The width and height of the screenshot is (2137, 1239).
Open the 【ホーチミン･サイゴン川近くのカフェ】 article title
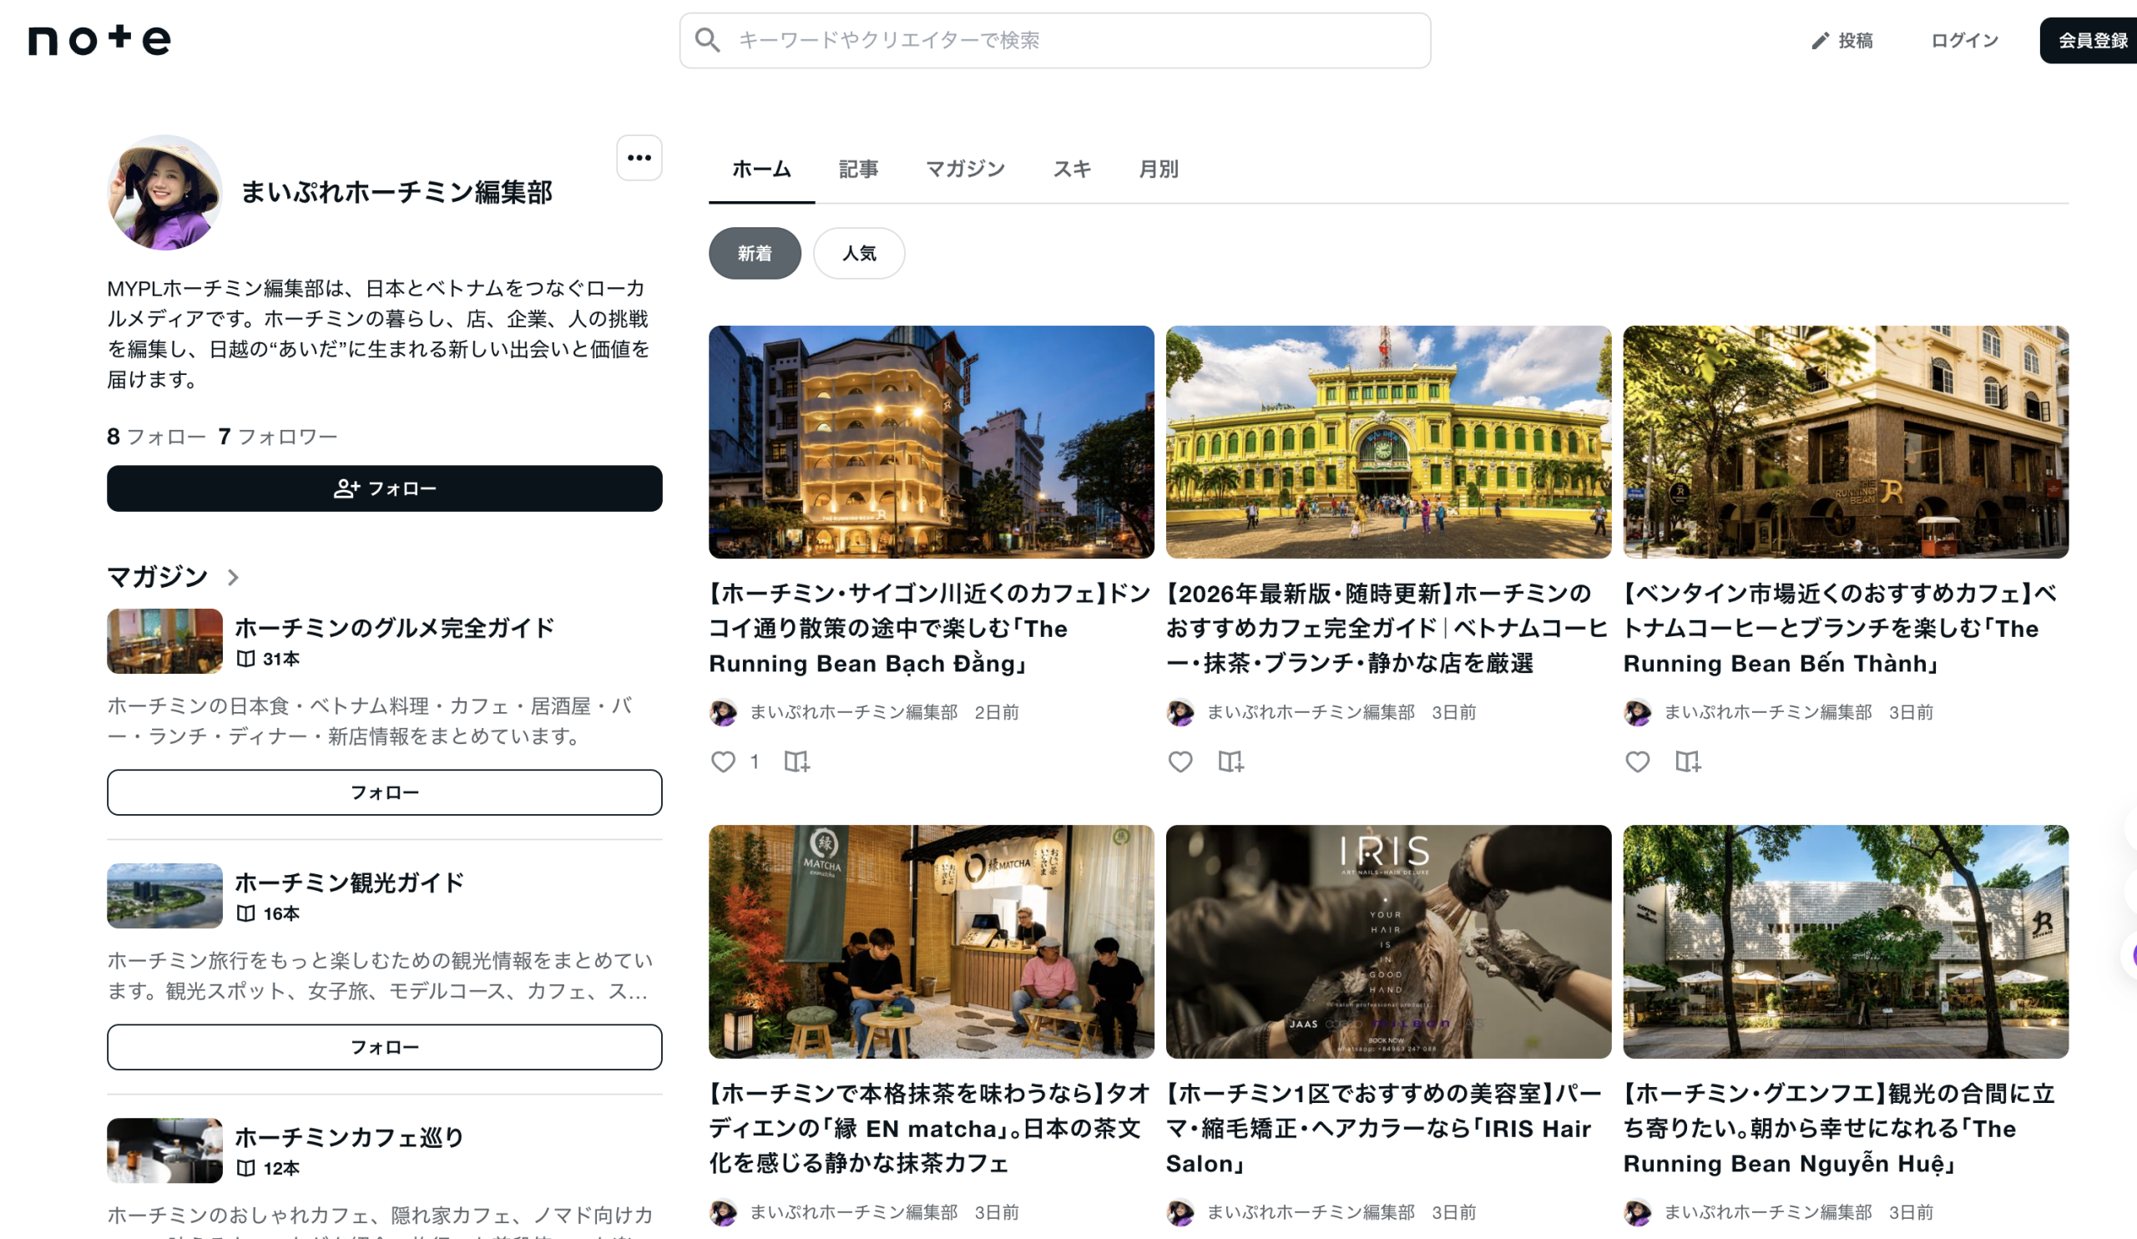930,629
